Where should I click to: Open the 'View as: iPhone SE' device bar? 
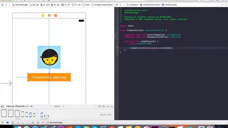click(19, 106)
